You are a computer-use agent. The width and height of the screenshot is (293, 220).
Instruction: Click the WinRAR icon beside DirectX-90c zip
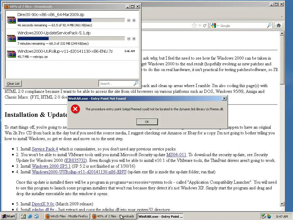pos(11,20)
